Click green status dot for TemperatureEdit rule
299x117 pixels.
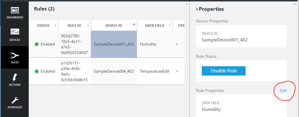tap(37, 71)
